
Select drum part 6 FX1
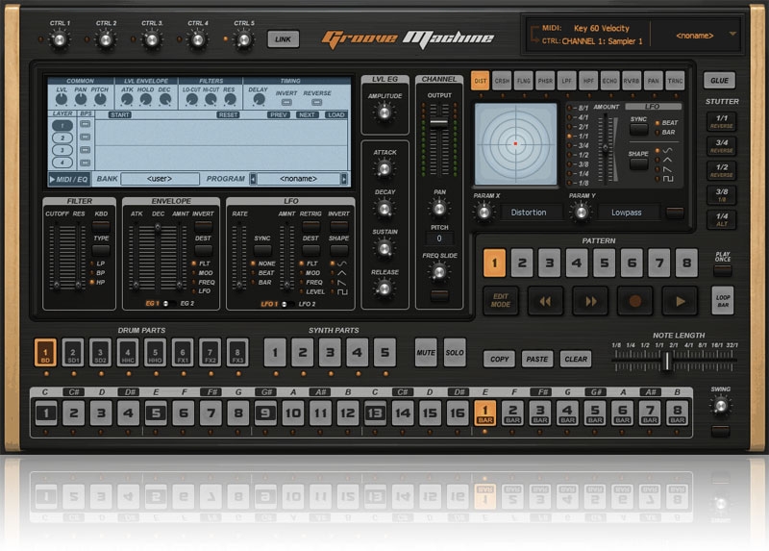point(183,352)
